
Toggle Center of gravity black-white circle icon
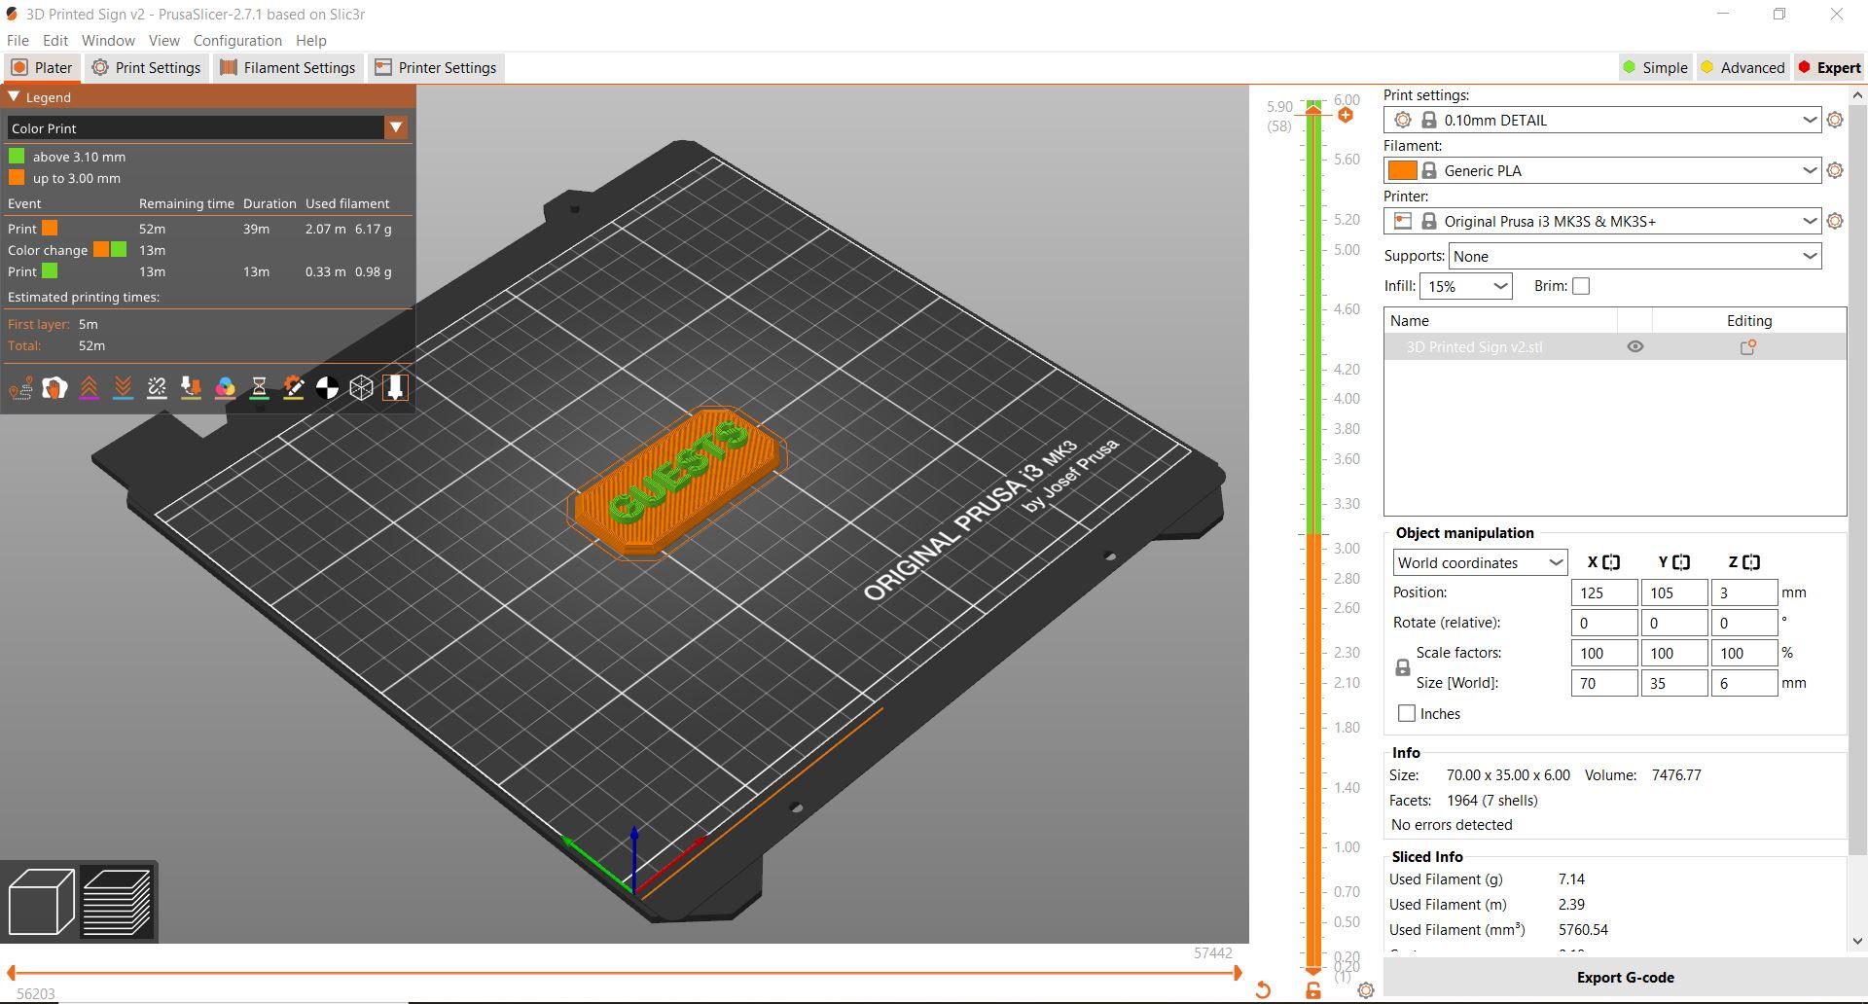(327, 388)
